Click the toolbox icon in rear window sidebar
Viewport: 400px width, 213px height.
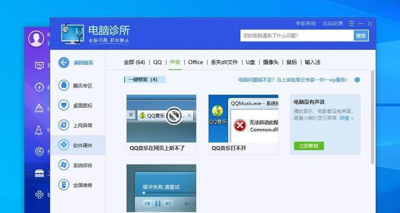(x=39, y=174)
